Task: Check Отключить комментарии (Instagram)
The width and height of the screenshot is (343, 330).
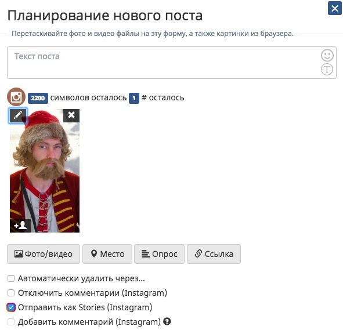Action: [11, 293]
